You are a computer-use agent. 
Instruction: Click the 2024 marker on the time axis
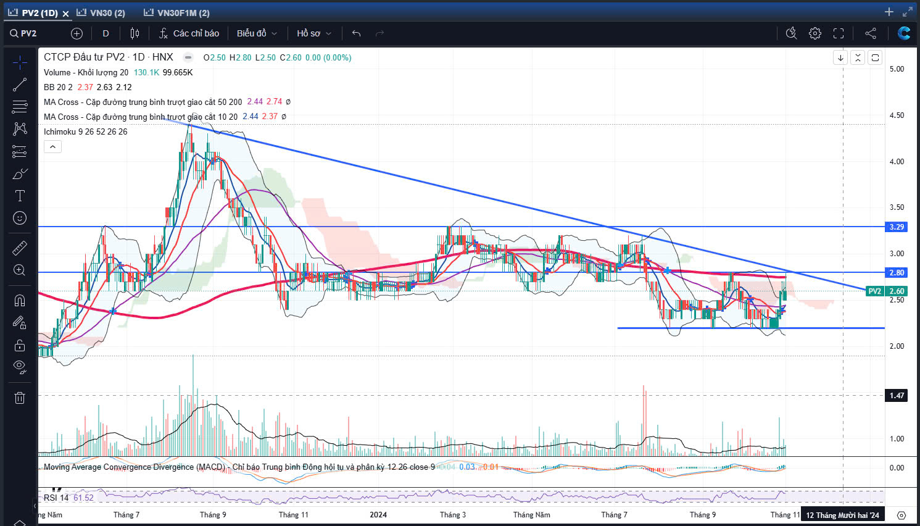[x=378, y=514]
